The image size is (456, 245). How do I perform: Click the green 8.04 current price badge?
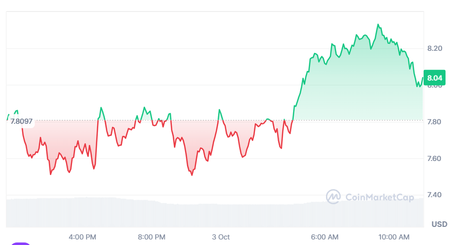point(434,78)
